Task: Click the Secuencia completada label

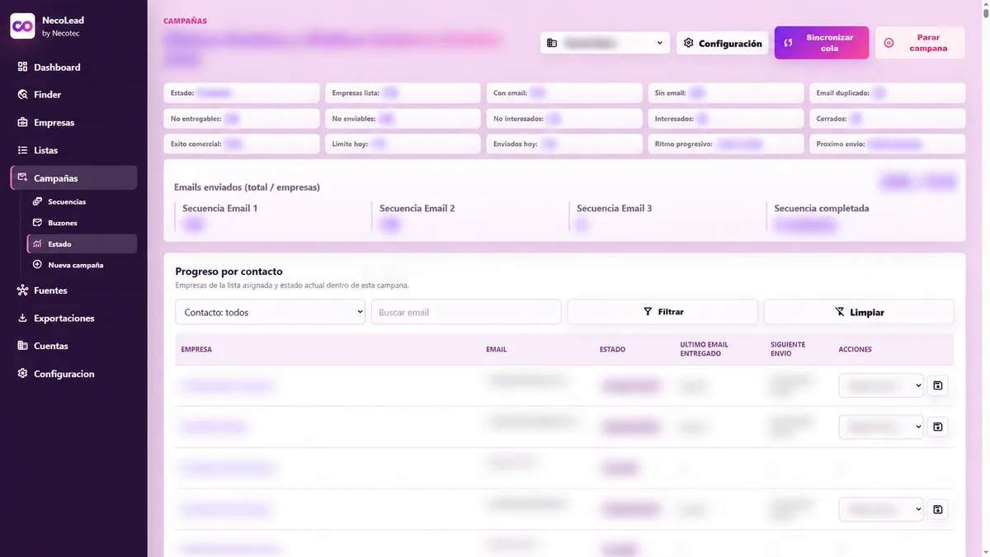Action: click(x=822, y=208)
